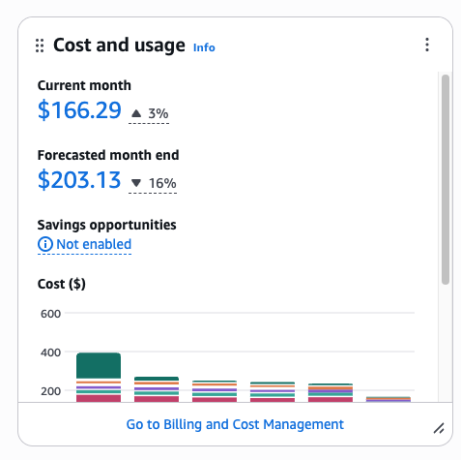Click the fifth bar in cost chart

coord(331,393)
